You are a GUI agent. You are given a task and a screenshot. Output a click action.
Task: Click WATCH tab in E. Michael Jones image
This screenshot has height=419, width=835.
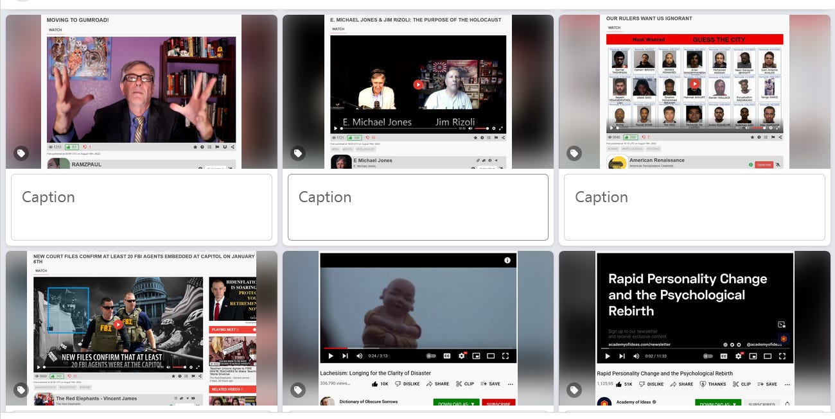pos(338,29)
